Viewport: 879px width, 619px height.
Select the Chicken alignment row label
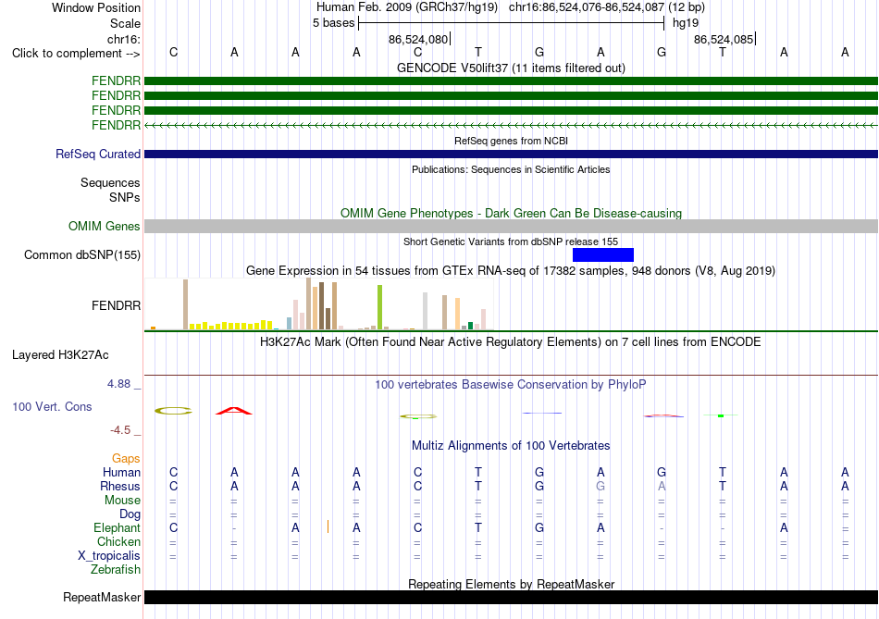pyautogui.click(x=118, y=541)
